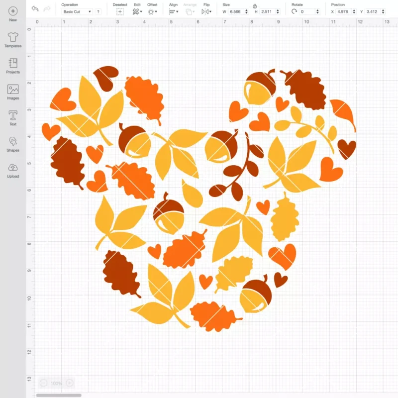The image size is (398, 398).
Task: Open the Basic Cut operation dropdown
Action: point(77,11)
